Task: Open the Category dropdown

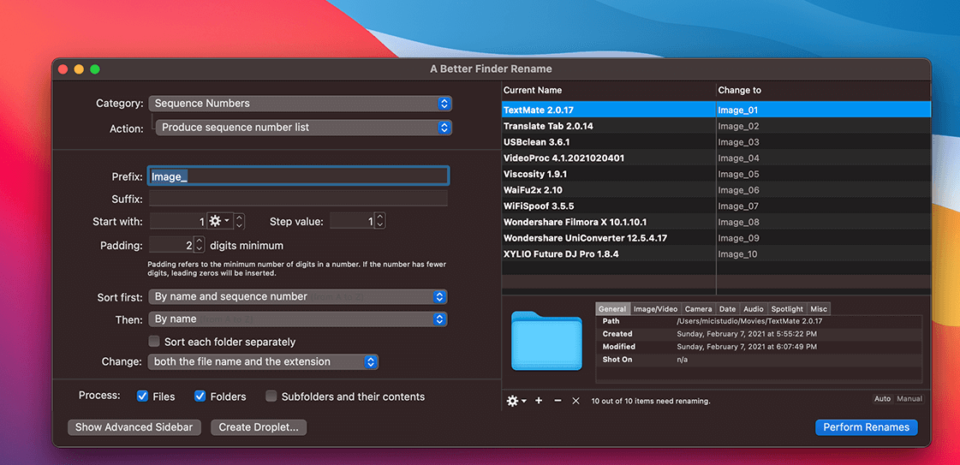Action: click(300, 104)
